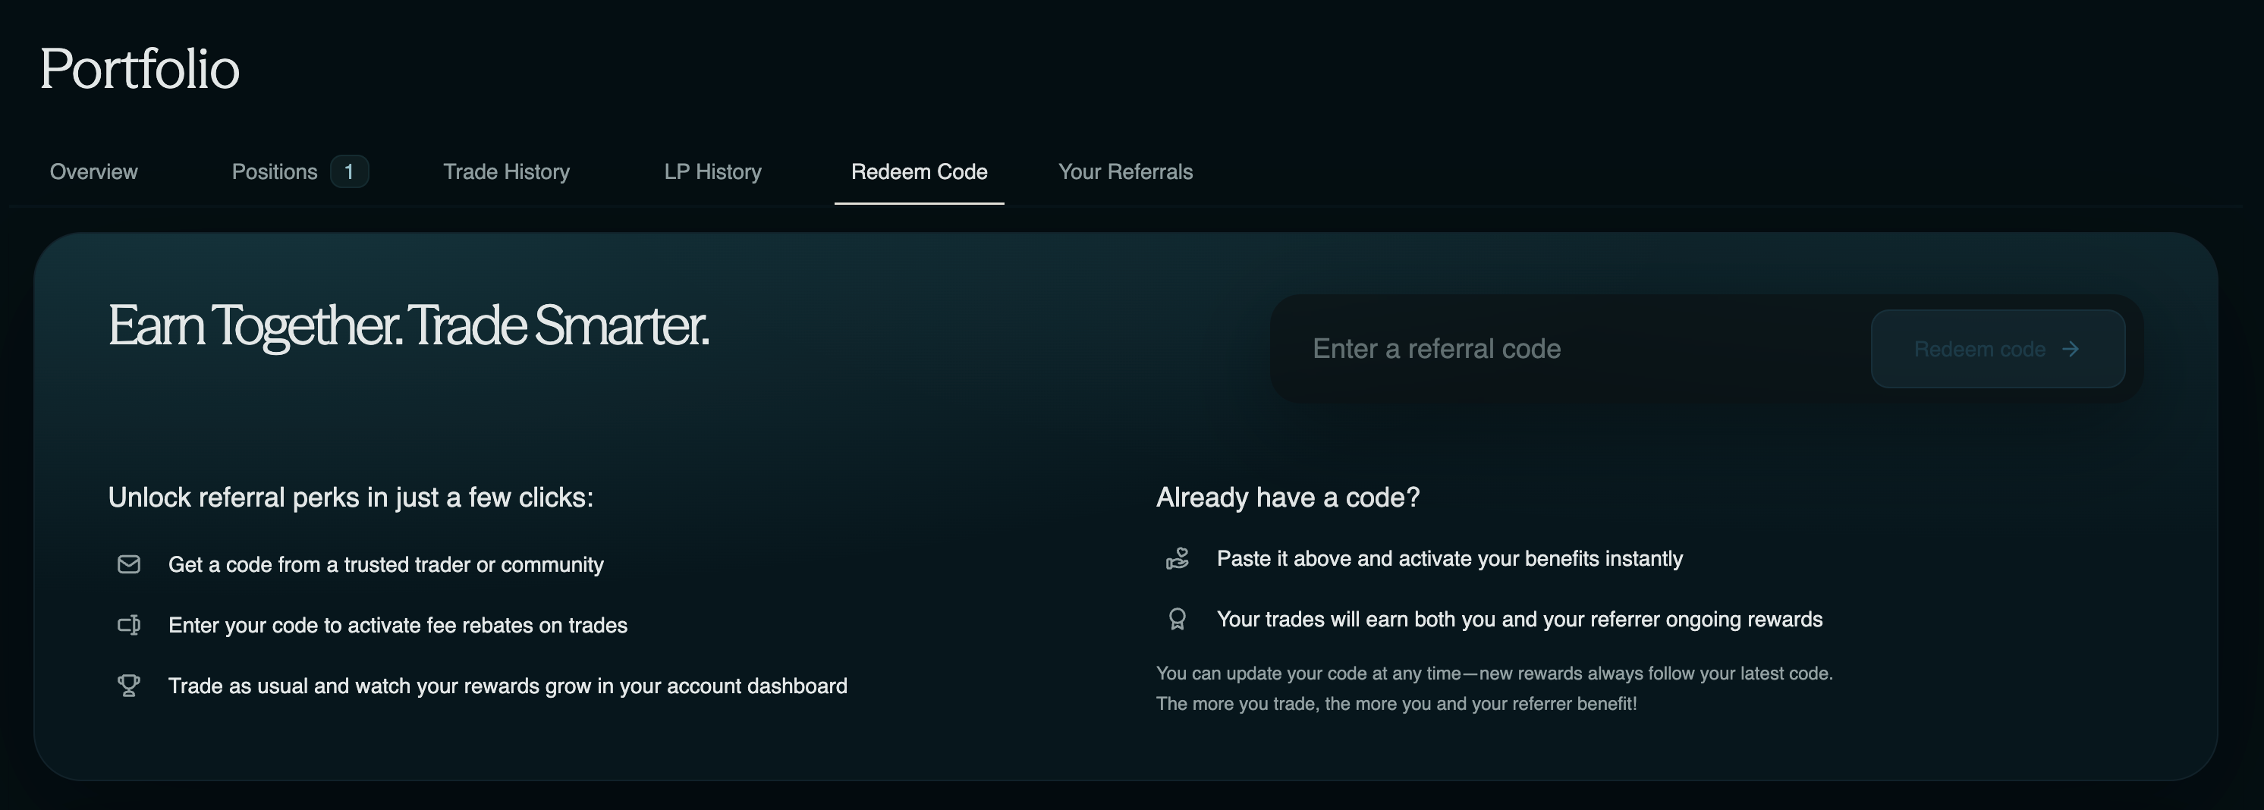The image size is (2264, 810).
Task: Click the arrow icon inside Redeem code button
Action: [x=2071, y=349]
